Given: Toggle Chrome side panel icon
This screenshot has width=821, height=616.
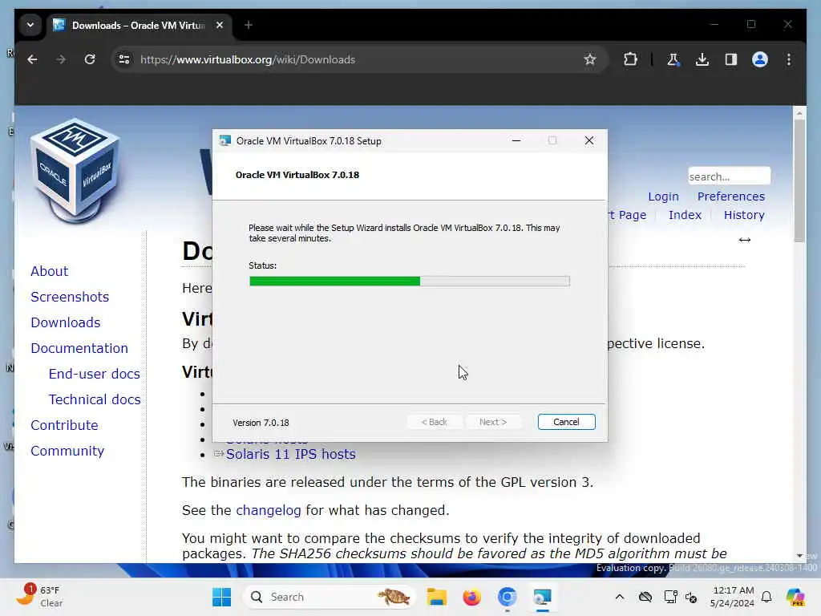Looking at the screenshot, I should point(731,59).
